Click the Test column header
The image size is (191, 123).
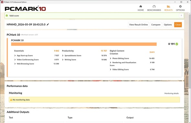coord(11,118)
